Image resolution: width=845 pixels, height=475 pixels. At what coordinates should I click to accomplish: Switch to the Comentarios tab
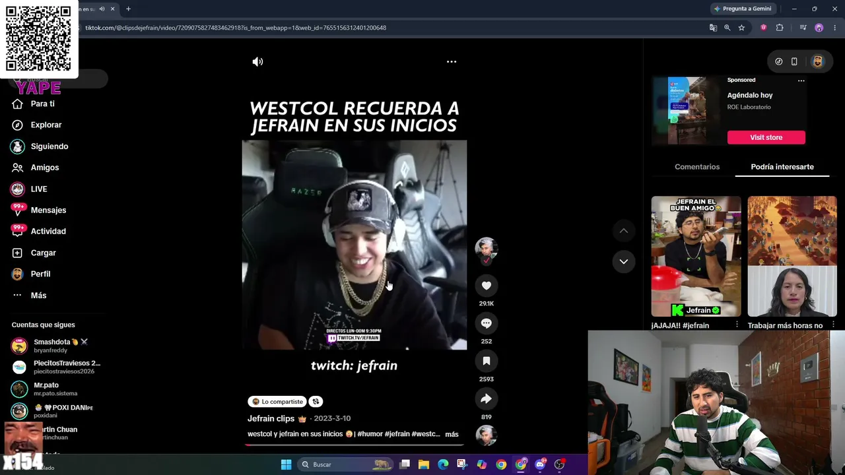[x=697, y=167]
